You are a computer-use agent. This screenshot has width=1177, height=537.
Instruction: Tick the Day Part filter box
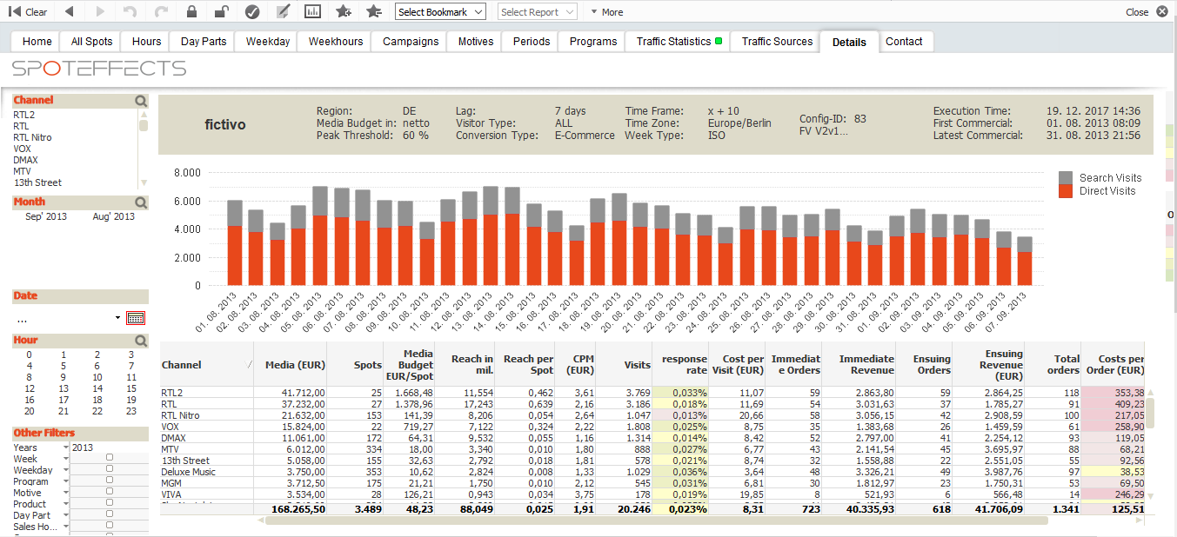(110, 514)
